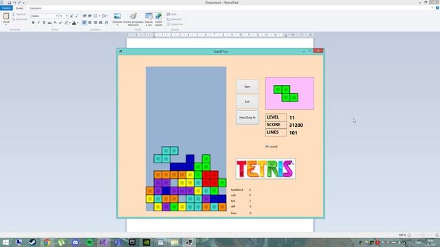
Task: Select justify text alignment
Action: click(x=100, y=23)
